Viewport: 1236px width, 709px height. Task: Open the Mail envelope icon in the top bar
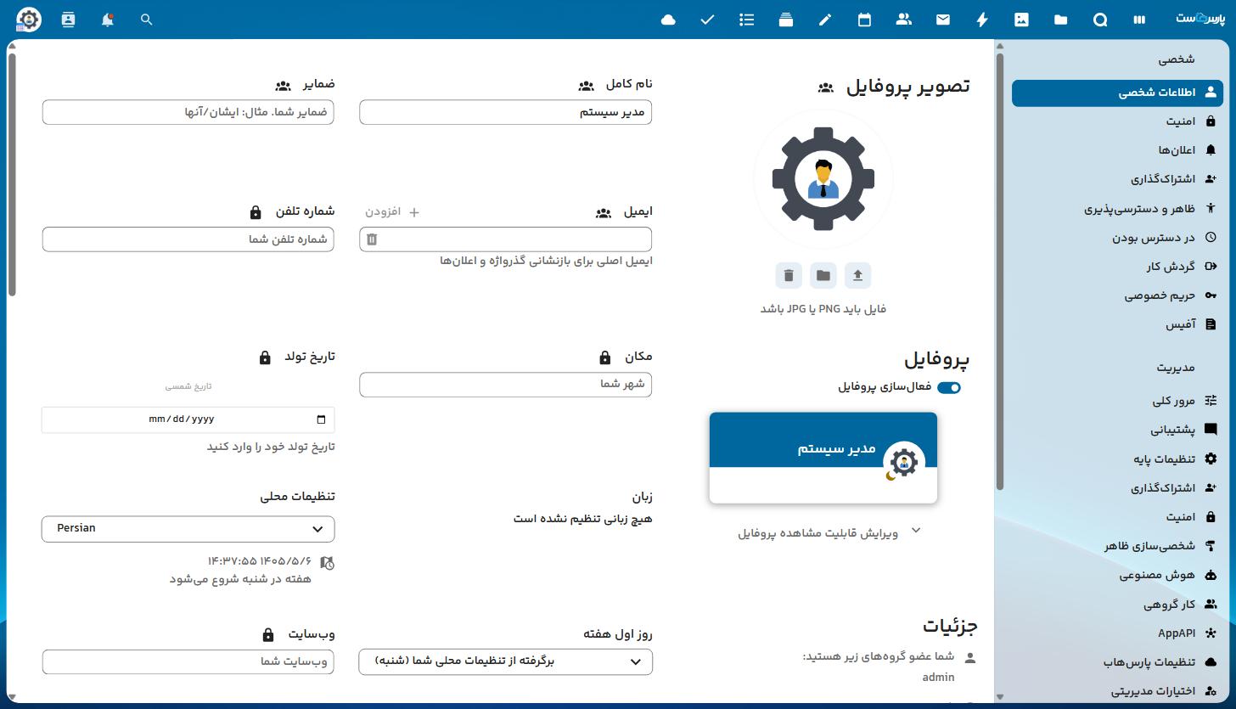click(943, 20)
